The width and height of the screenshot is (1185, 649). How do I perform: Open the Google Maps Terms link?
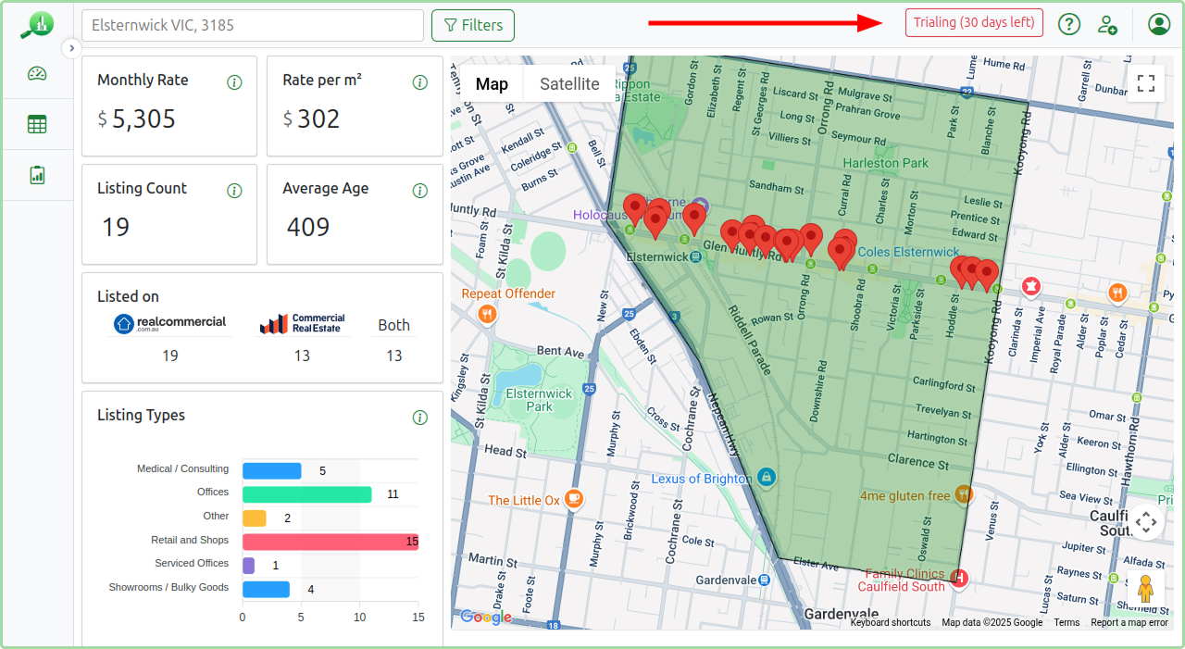tap(1066, 622)
